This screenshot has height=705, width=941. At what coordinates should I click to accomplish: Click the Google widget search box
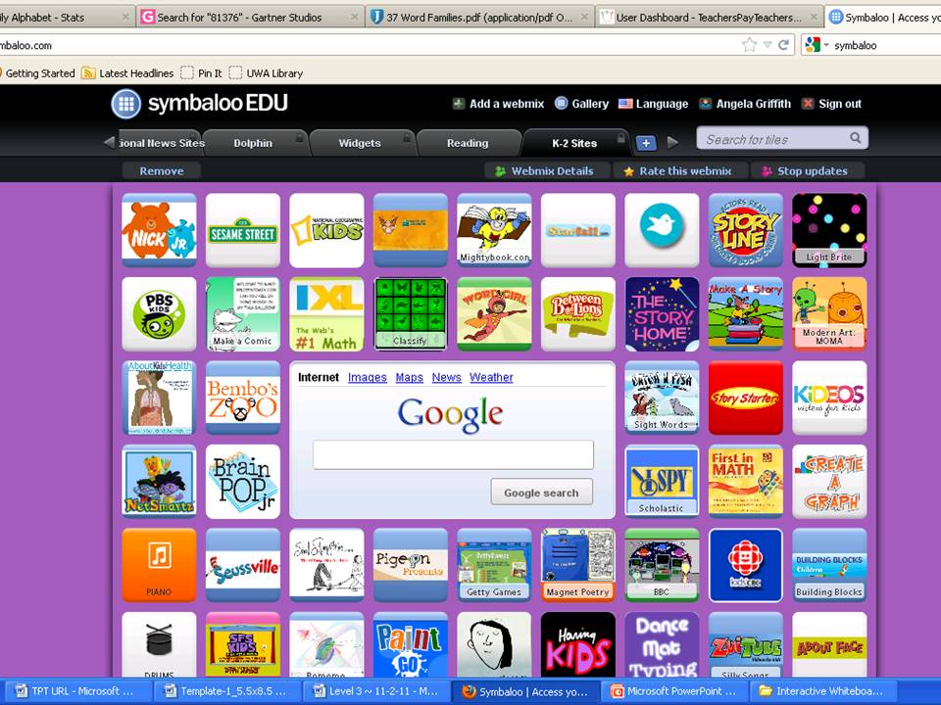coord(453,454)
